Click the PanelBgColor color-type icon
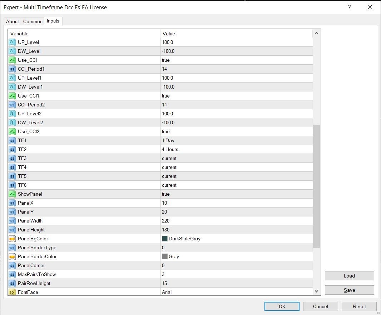Viewport: 381px width, 315px height. [12, 239]
